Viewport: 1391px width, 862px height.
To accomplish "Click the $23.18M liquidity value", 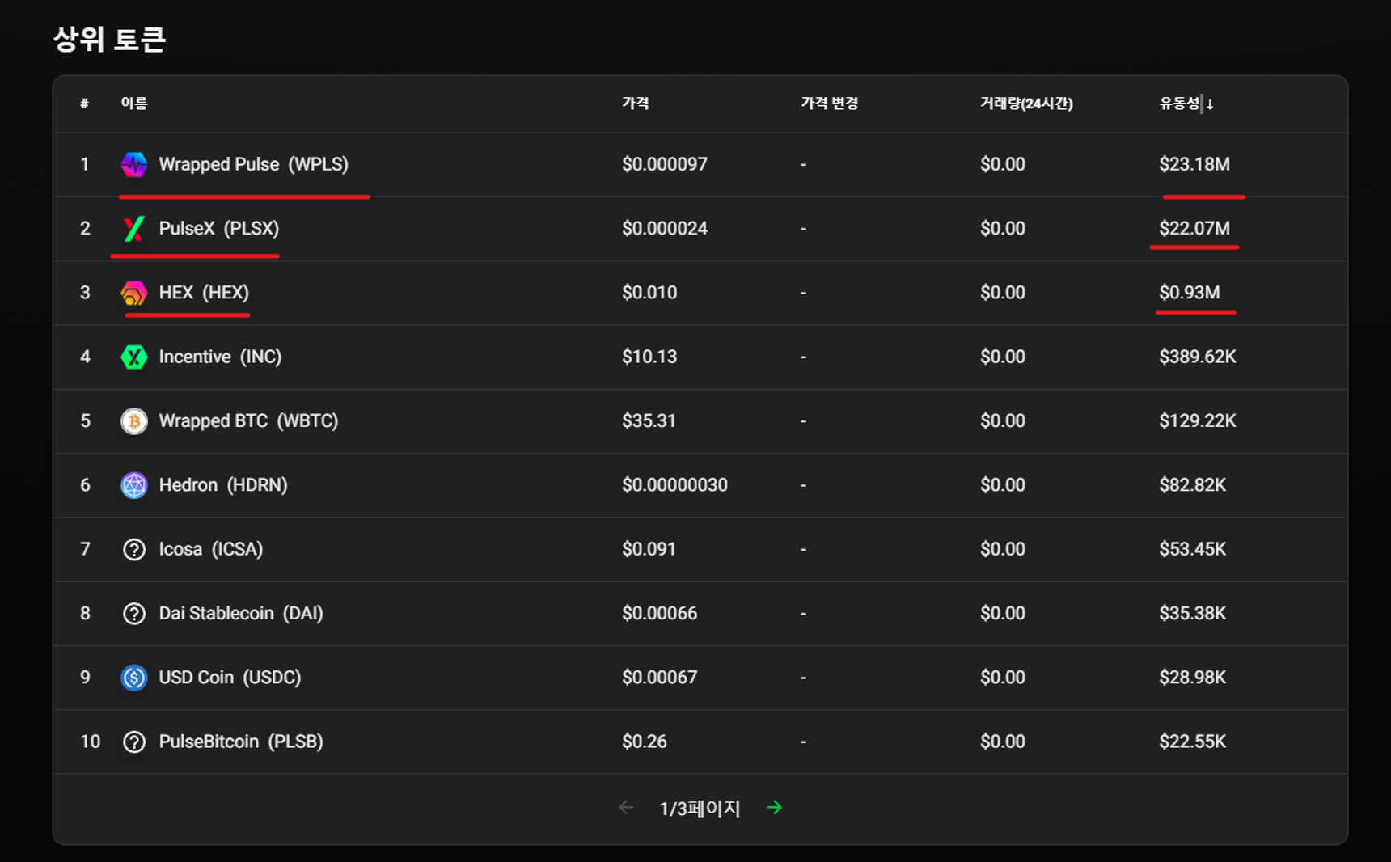I will click(x=1194, y=164).
